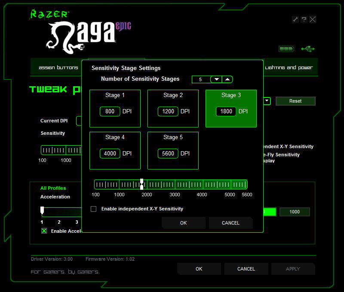Click the polling rate 1000 button
Screen dimensions: 344x292
[x=295, y=212]
